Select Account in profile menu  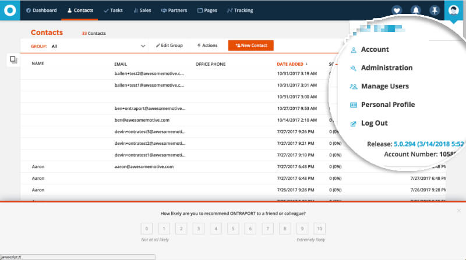click(x=375, y=49)
